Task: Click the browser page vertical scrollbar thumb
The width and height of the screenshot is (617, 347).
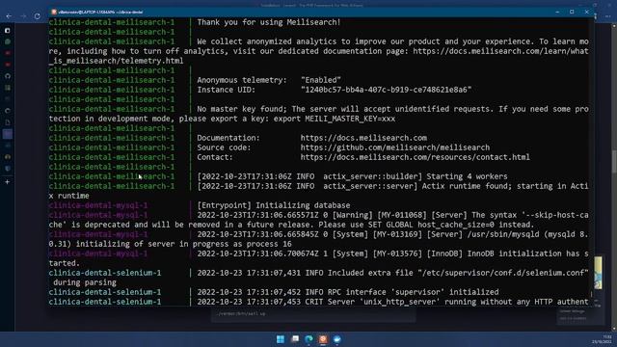Action: [614, 161]
